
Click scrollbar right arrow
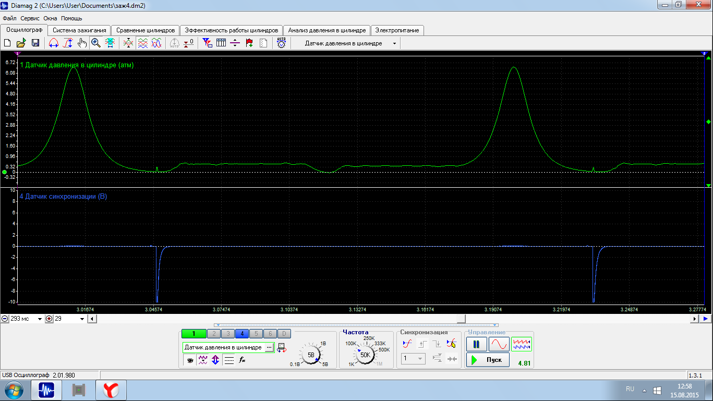pos(694,319)
